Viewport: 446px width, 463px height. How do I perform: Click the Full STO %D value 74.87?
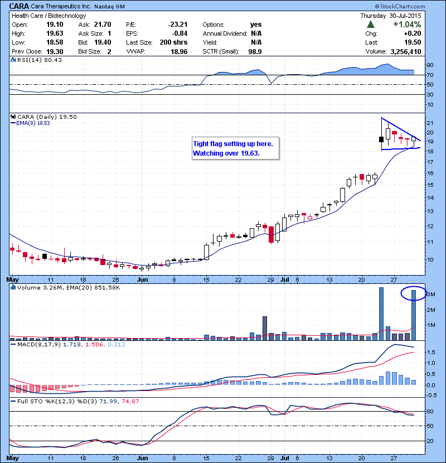pyautogui.click(x=130, y=402)
